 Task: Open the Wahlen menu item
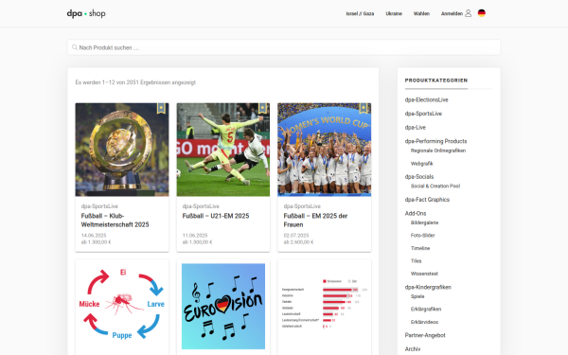click(x=421, y=14)
